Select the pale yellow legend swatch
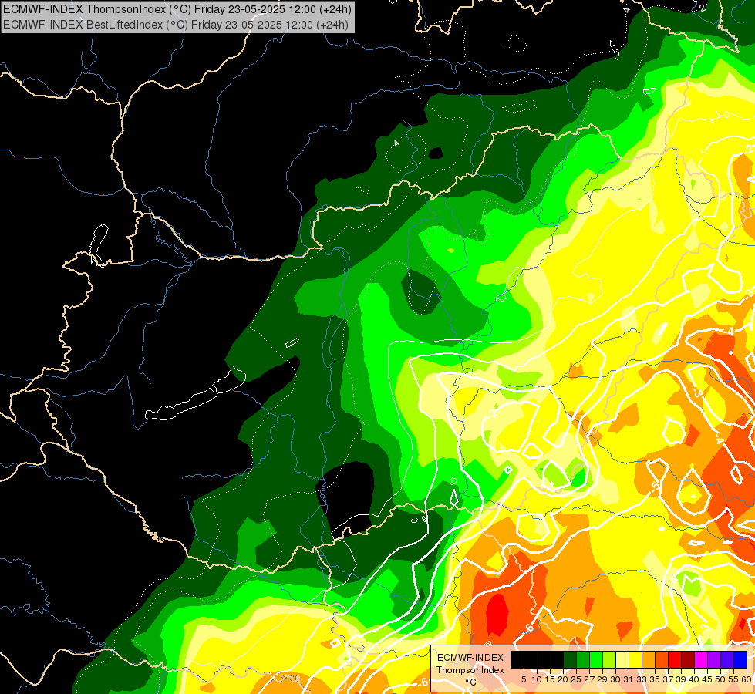 click(622, 660)
